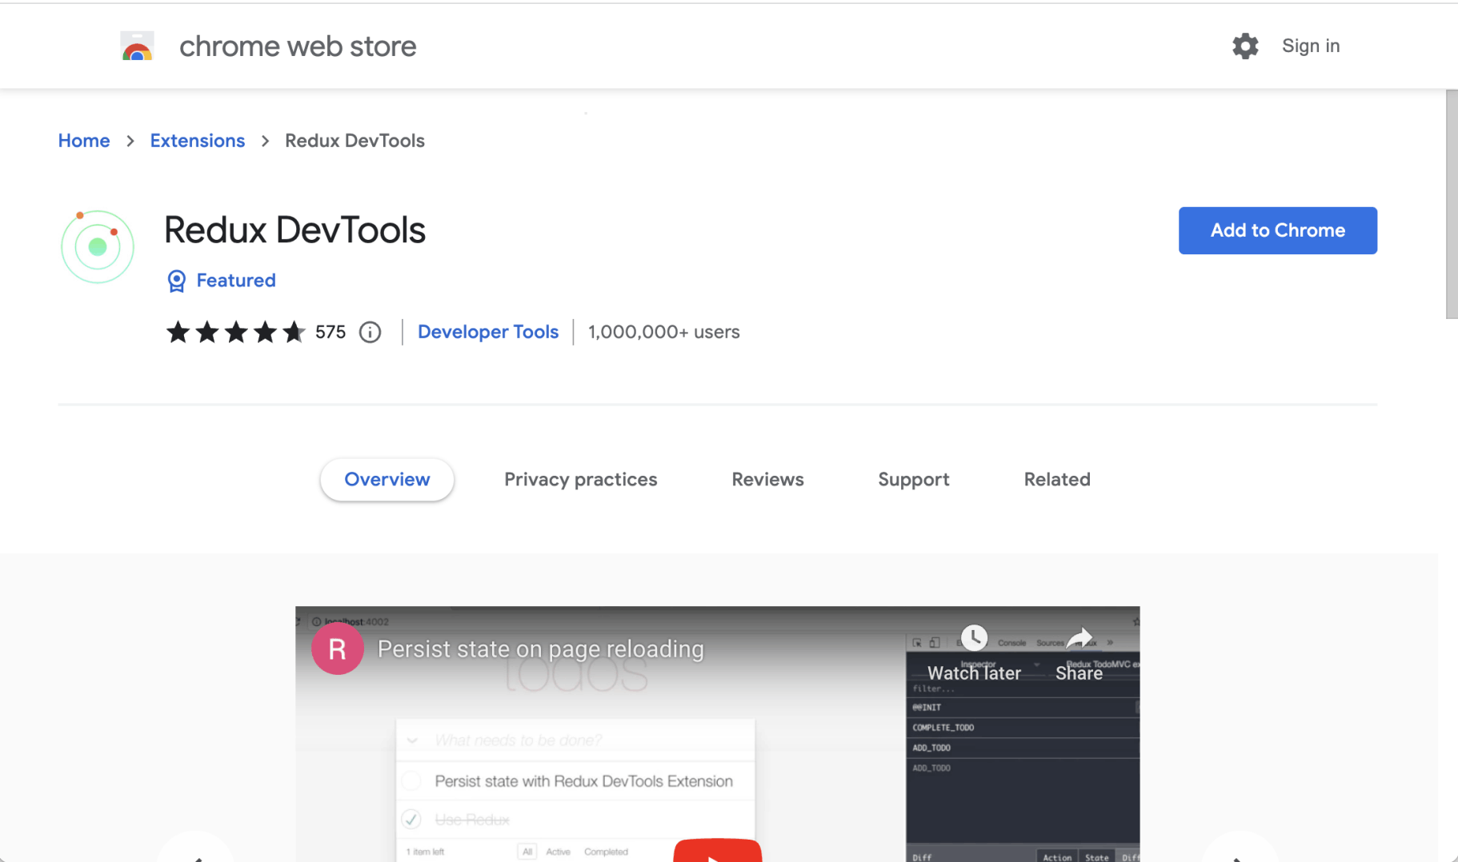The width and height of the screenshot is (1458, 862).
Task: Click the Featured badge ribbon icon
Action: coord(177,281)
